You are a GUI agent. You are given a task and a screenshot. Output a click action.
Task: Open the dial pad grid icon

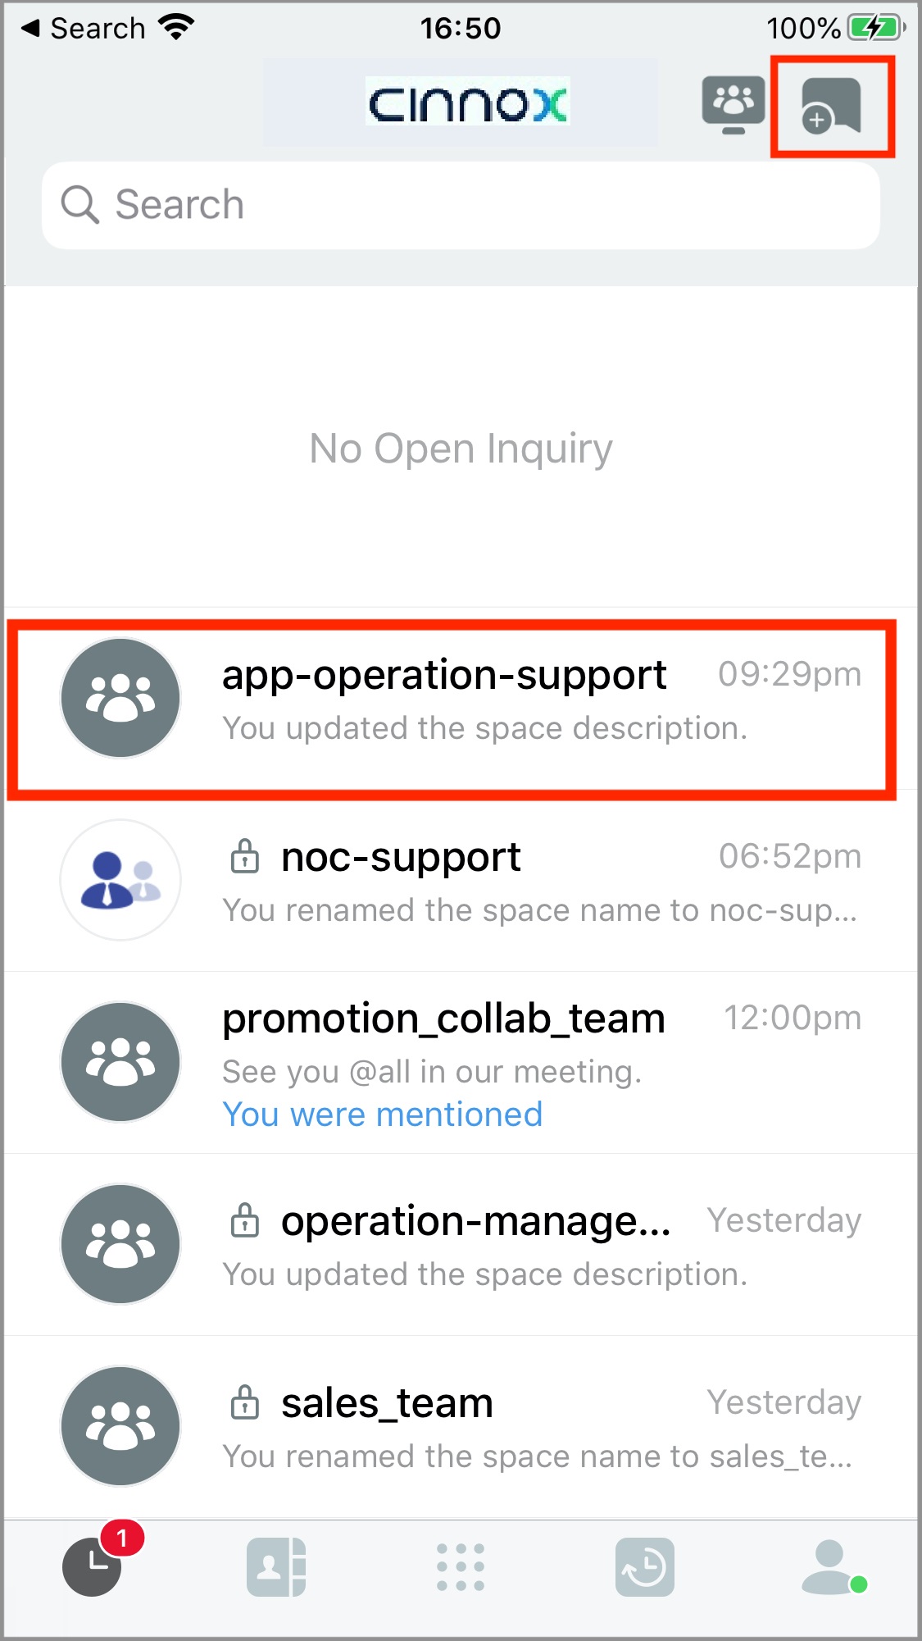click(461, 1567)
